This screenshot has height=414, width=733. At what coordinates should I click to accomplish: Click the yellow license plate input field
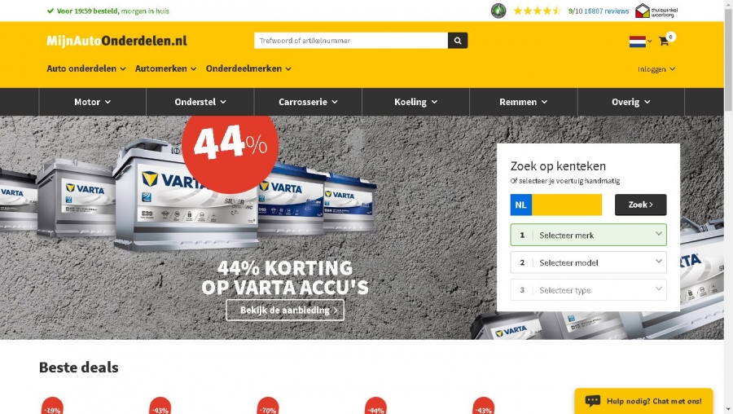tap(567, 205)
